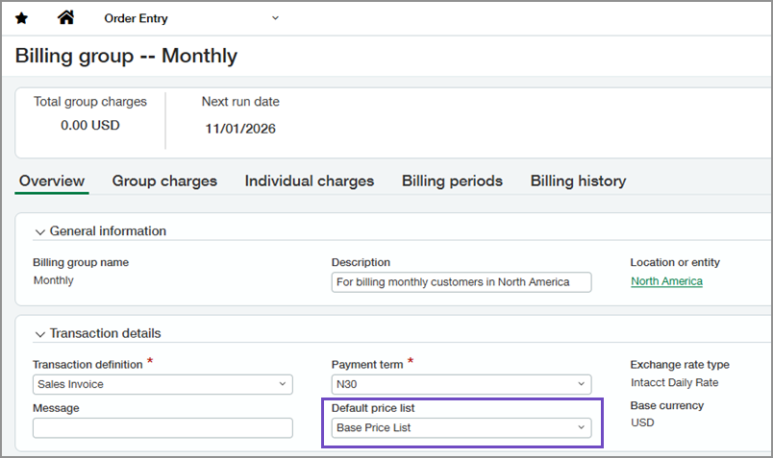Screen dimensions: 773x458
Task: Click the Billing group -- Monthly page title
Action: point(126,56)
